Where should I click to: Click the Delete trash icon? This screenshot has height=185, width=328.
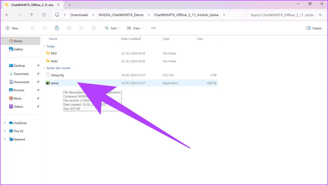coord(94,28)
